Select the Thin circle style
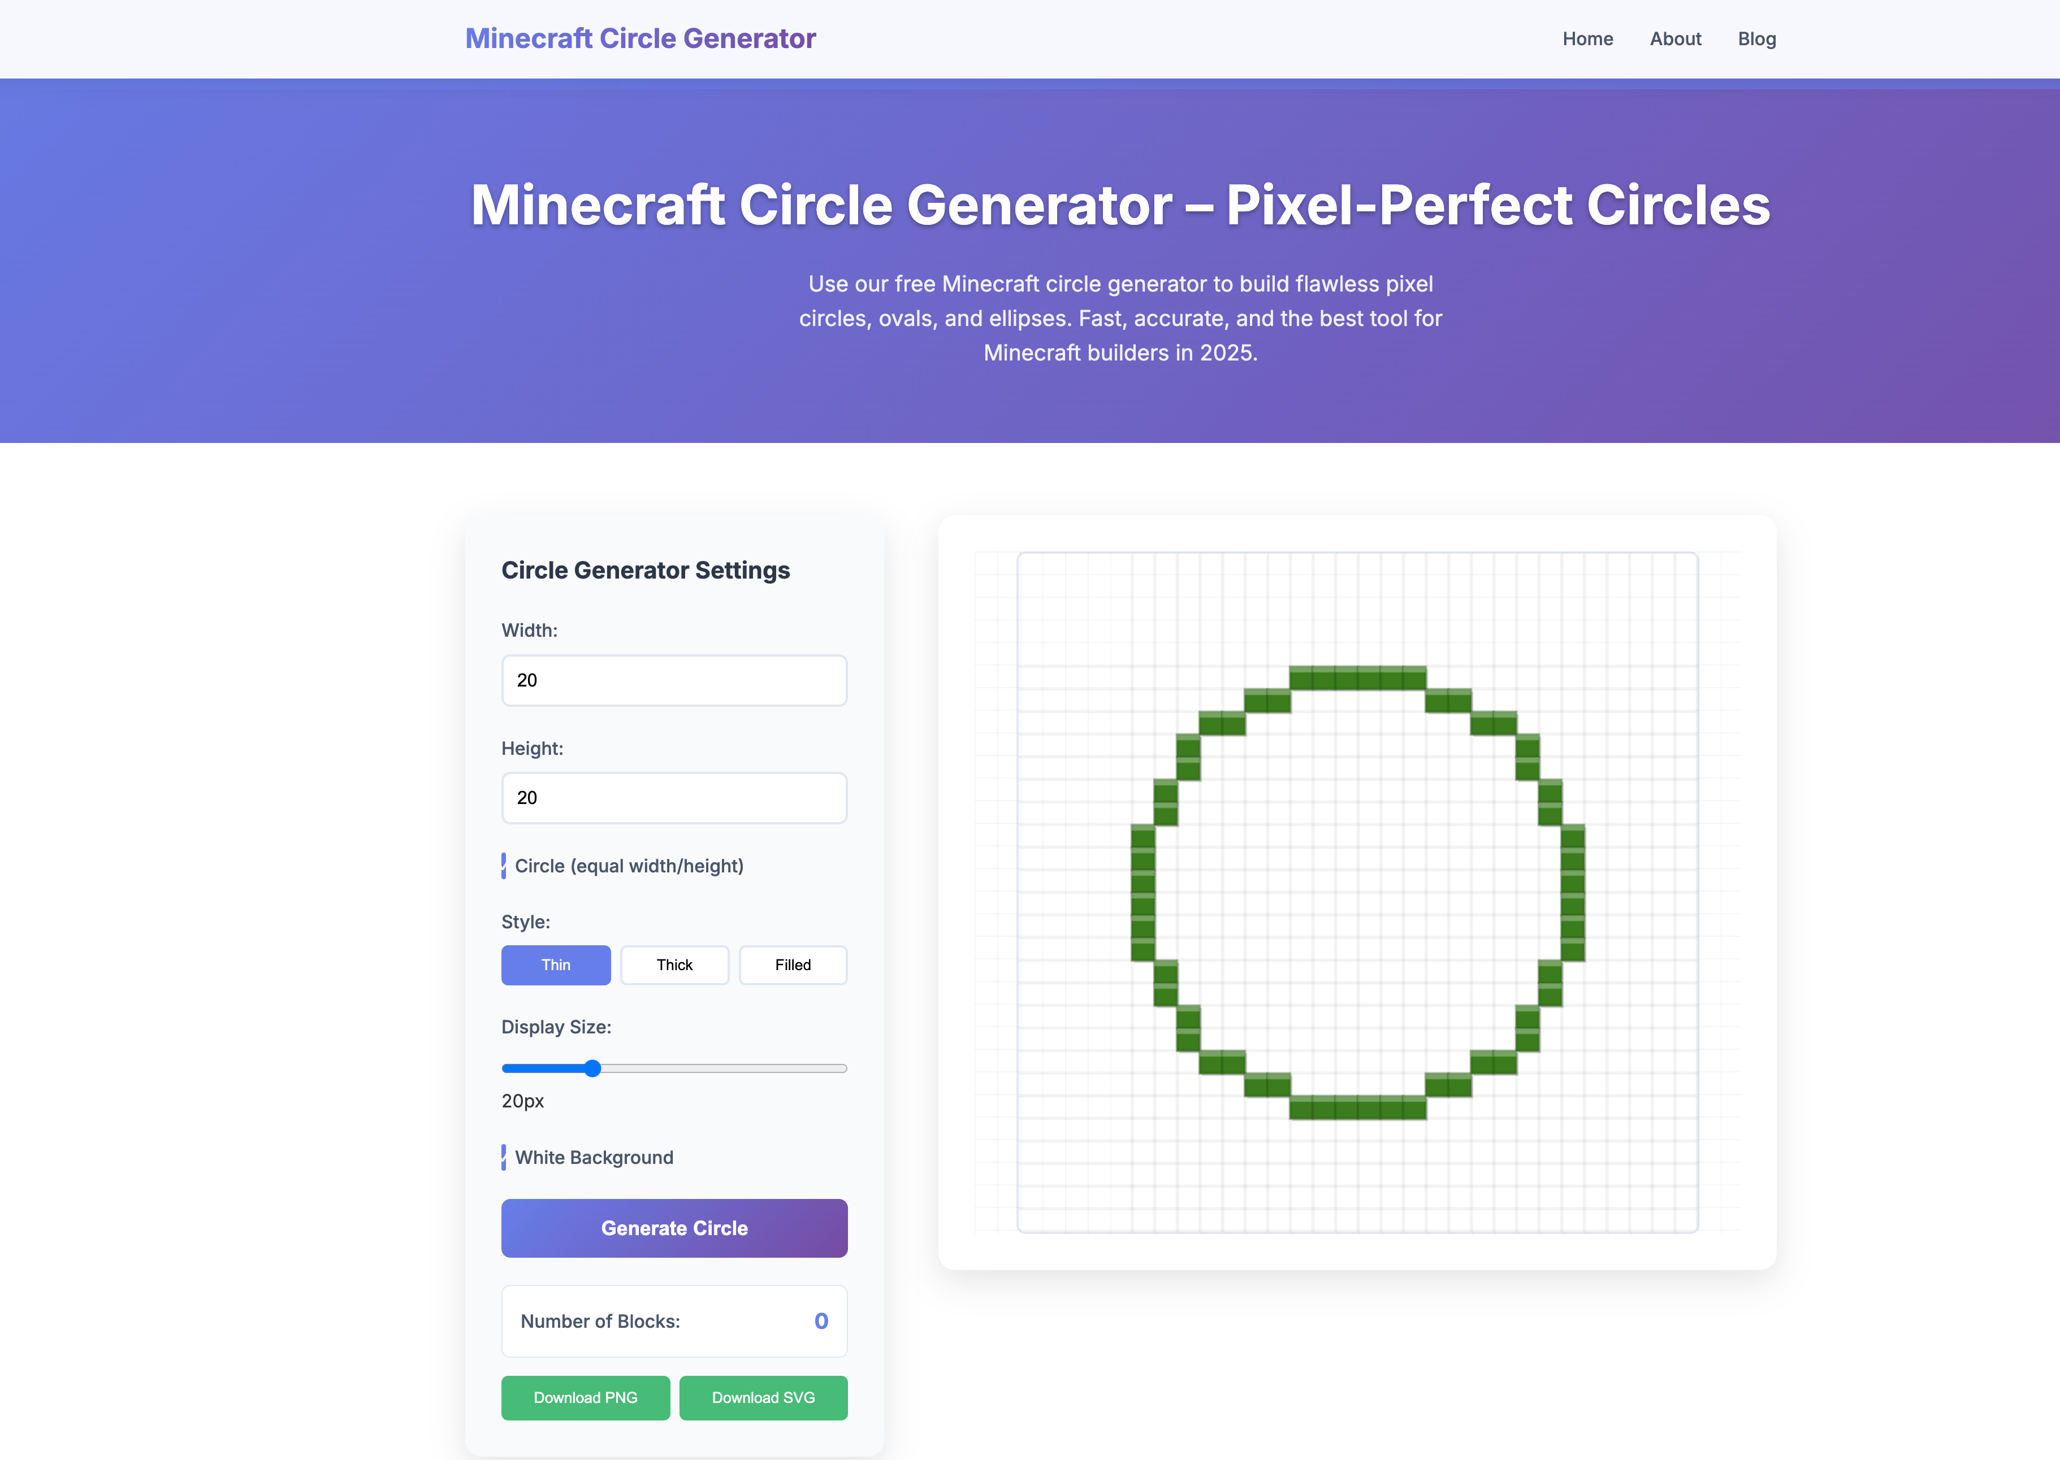Image resolution: width=2060 pixels, height=1460 pixels. [x=555, y=964]
